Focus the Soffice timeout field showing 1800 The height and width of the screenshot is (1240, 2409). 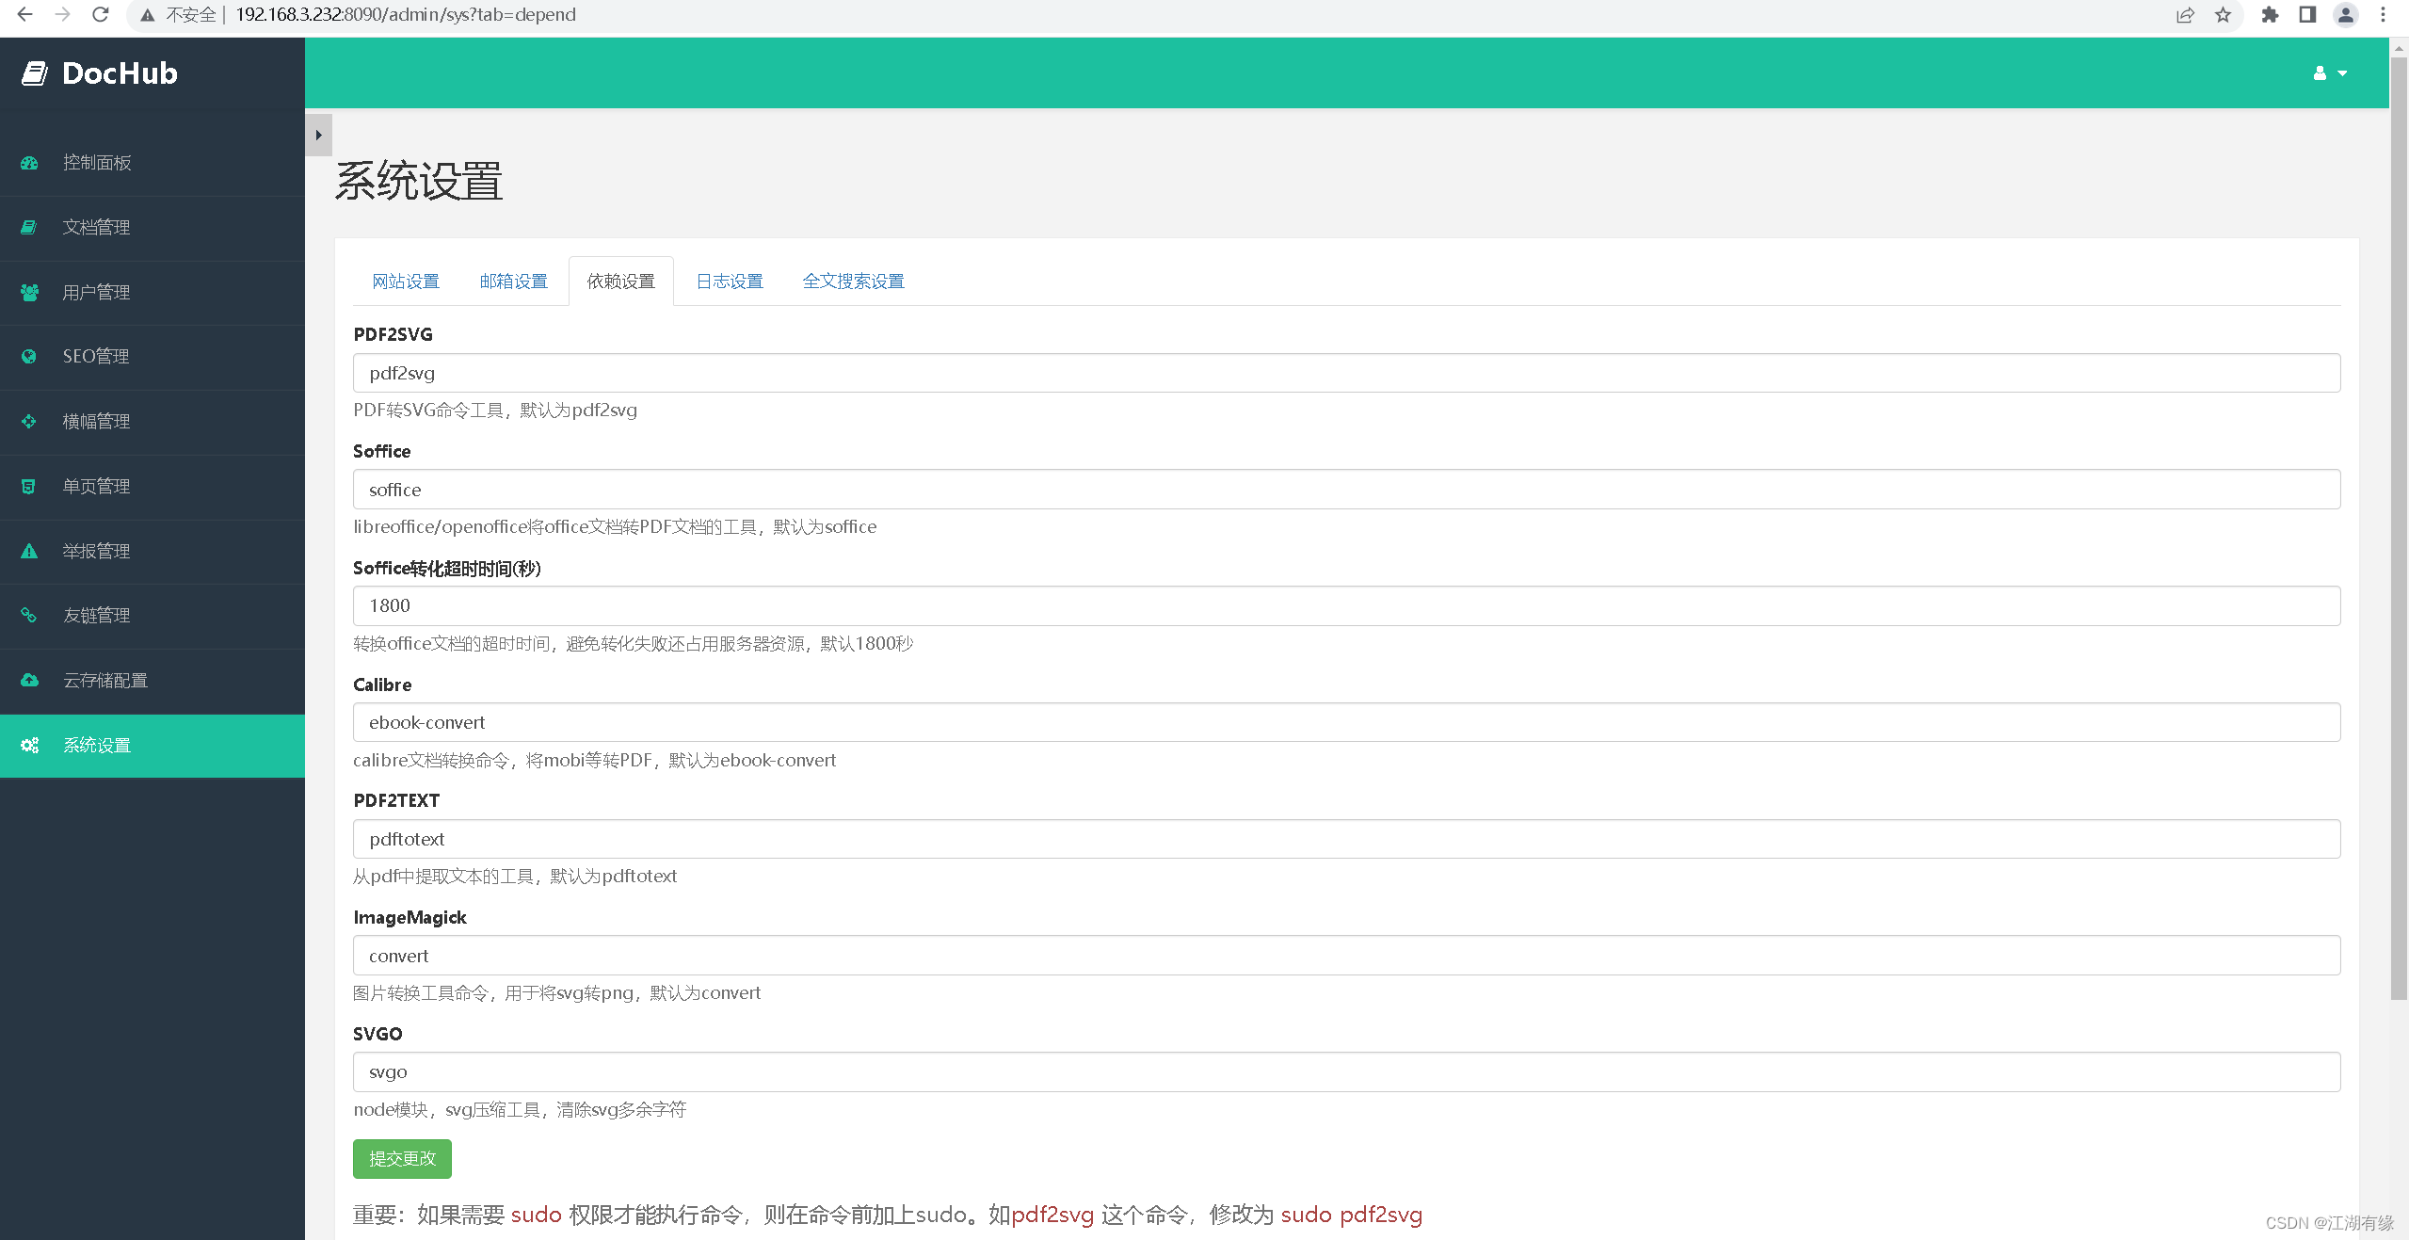click(x=1346, y=605)
